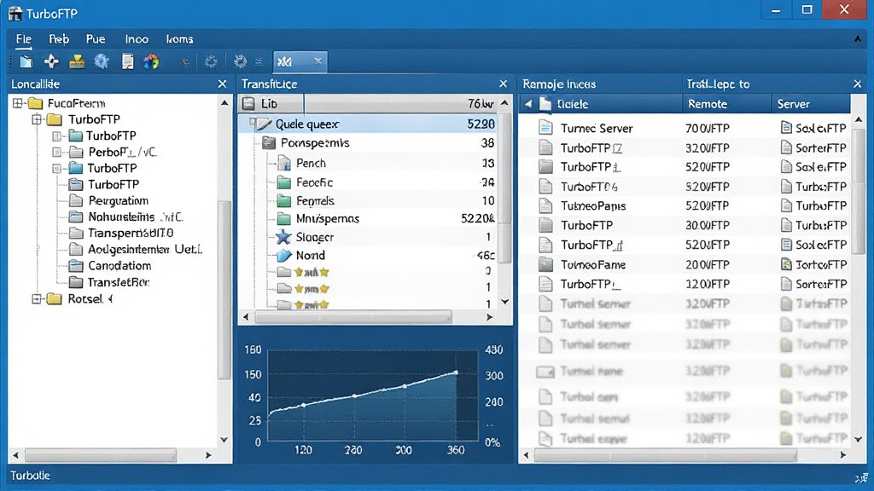The width and height of the screenshot is (874, 491).
Task: Close the Remote panel
Action: pyautogui.click(x=857, y=84)
